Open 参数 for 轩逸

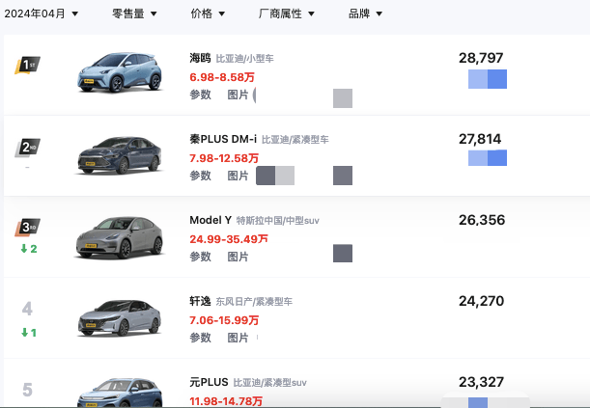point(200,338)
